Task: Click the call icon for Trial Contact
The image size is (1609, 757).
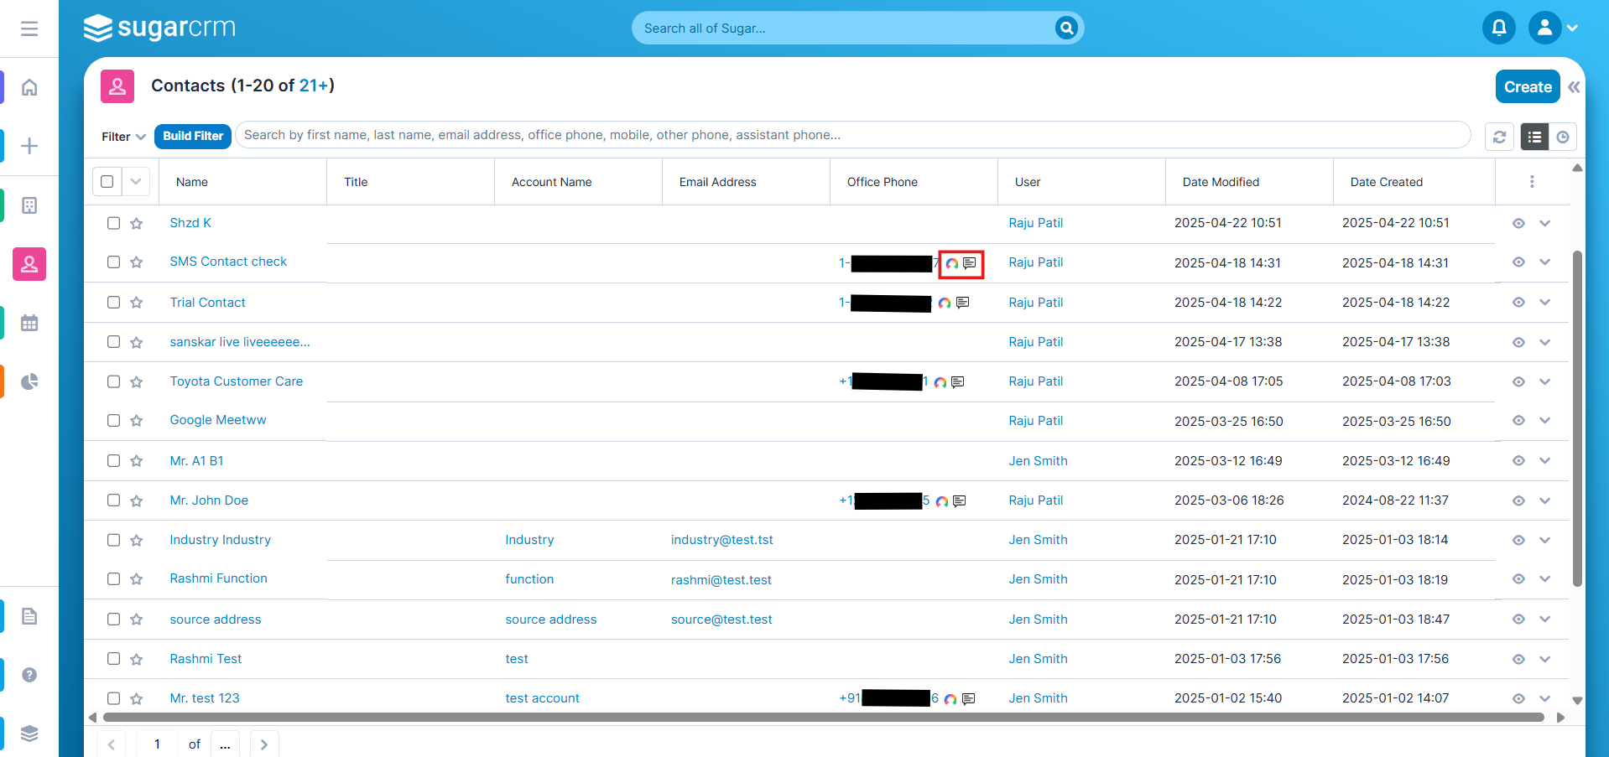Action: click(x=945, y=303)
